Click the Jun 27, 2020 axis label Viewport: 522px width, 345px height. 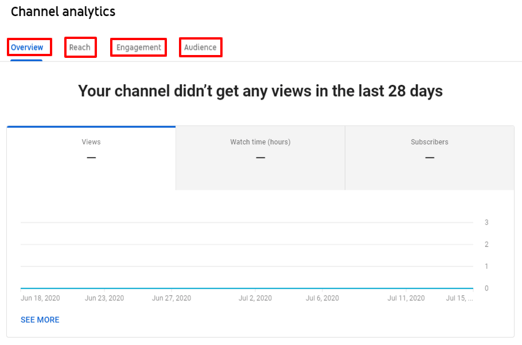(x=172, y=298)
